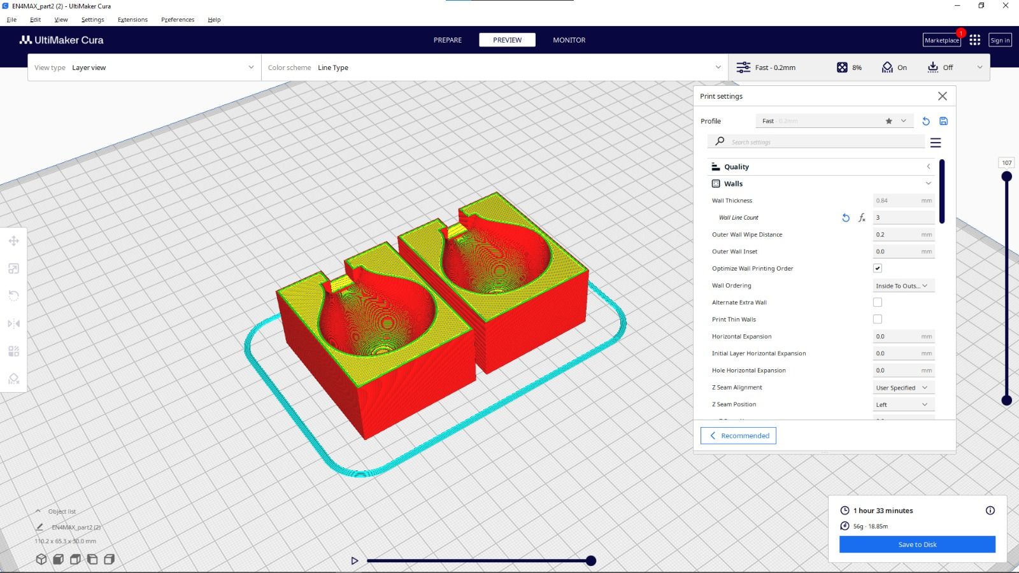Reset Wall Line Count to default value
The width and height of the screenshot is (1019, 573).
pos(846,218)
